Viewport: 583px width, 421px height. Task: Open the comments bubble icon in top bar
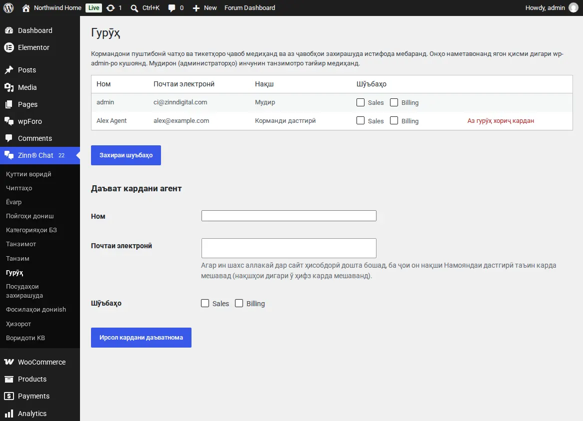click(171, 8)
